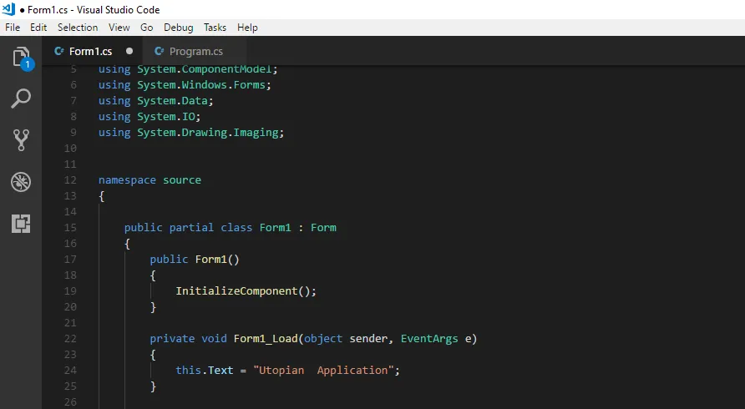The image size is (745, 409).
Task: Click the C# file icon on Program.cs tab
Action: click(160, 51)
